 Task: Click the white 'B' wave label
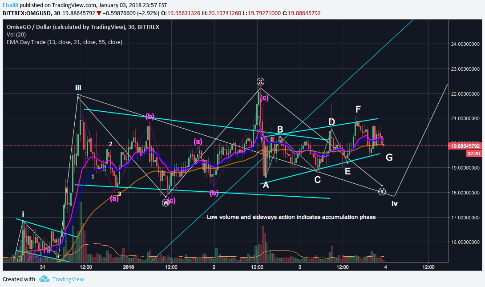280,129
